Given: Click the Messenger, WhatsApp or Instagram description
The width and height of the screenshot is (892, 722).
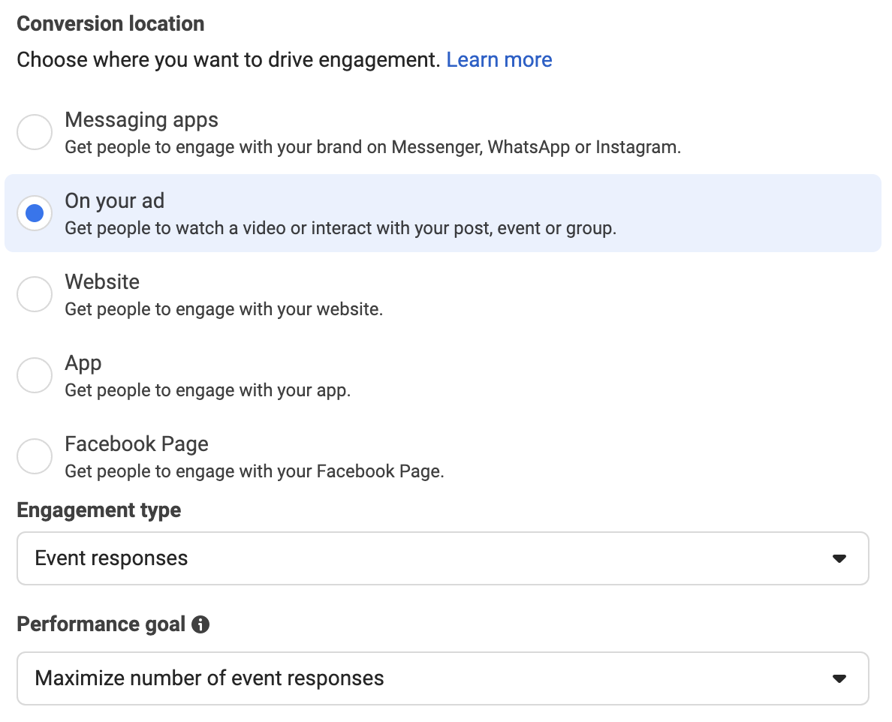Looking at the screenshot, I should point(372,147).
